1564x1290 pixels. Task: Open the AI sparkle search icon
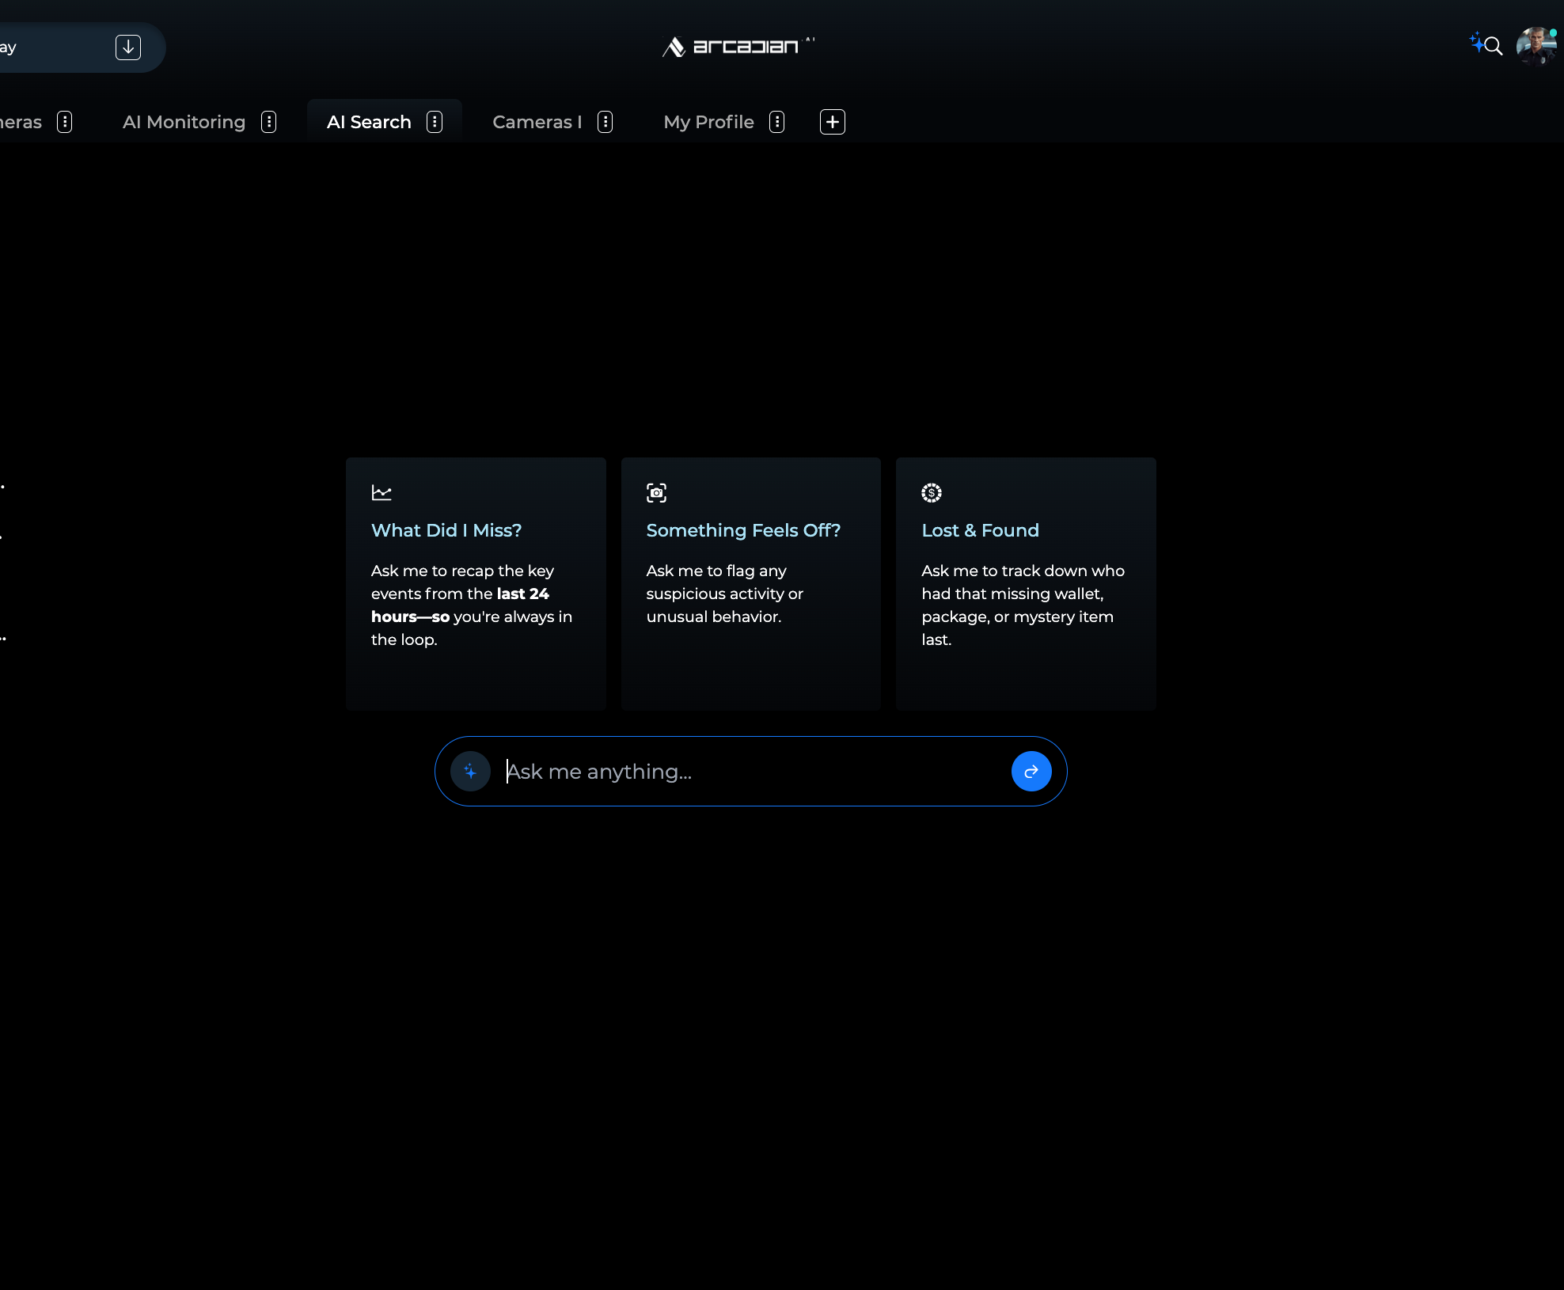coord(1486,44)
